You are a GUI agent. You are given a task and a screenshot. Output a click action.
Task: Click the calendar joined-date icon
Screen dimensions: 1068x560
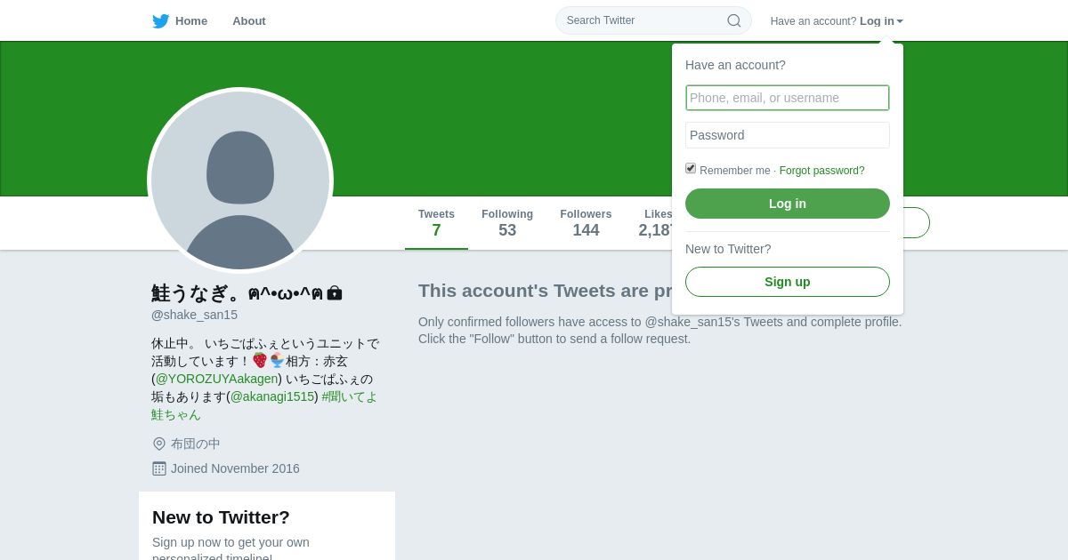tap(159, 468)
